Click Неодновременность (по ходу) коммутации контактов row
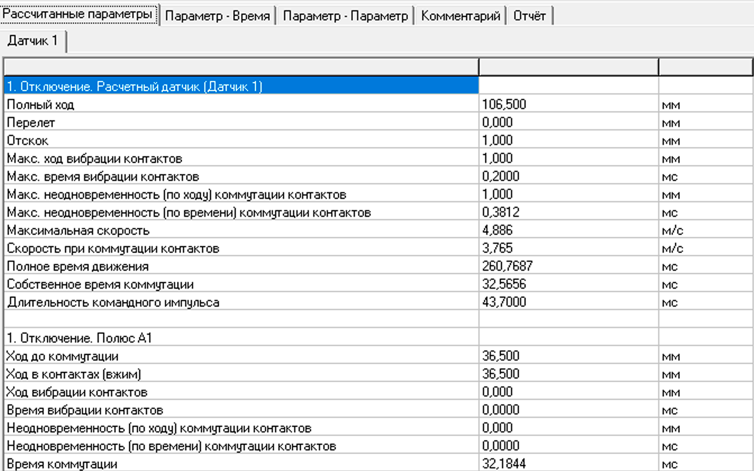This screenshot has height=471, width=754. pos(241,428)
